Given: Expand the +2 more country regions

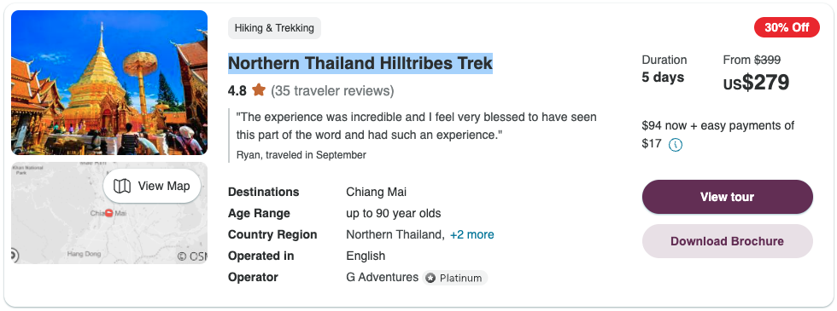Looking at the screenshot, I should point(471,235).
